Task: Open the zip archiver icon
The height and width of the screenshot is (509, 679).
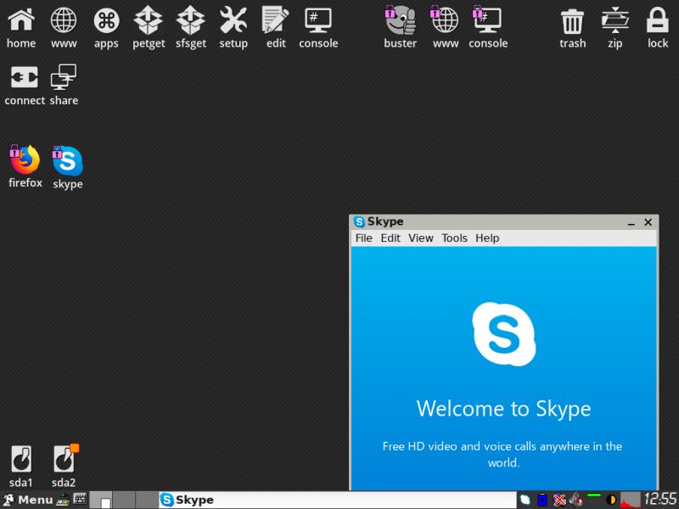Action: coord(614,21)
